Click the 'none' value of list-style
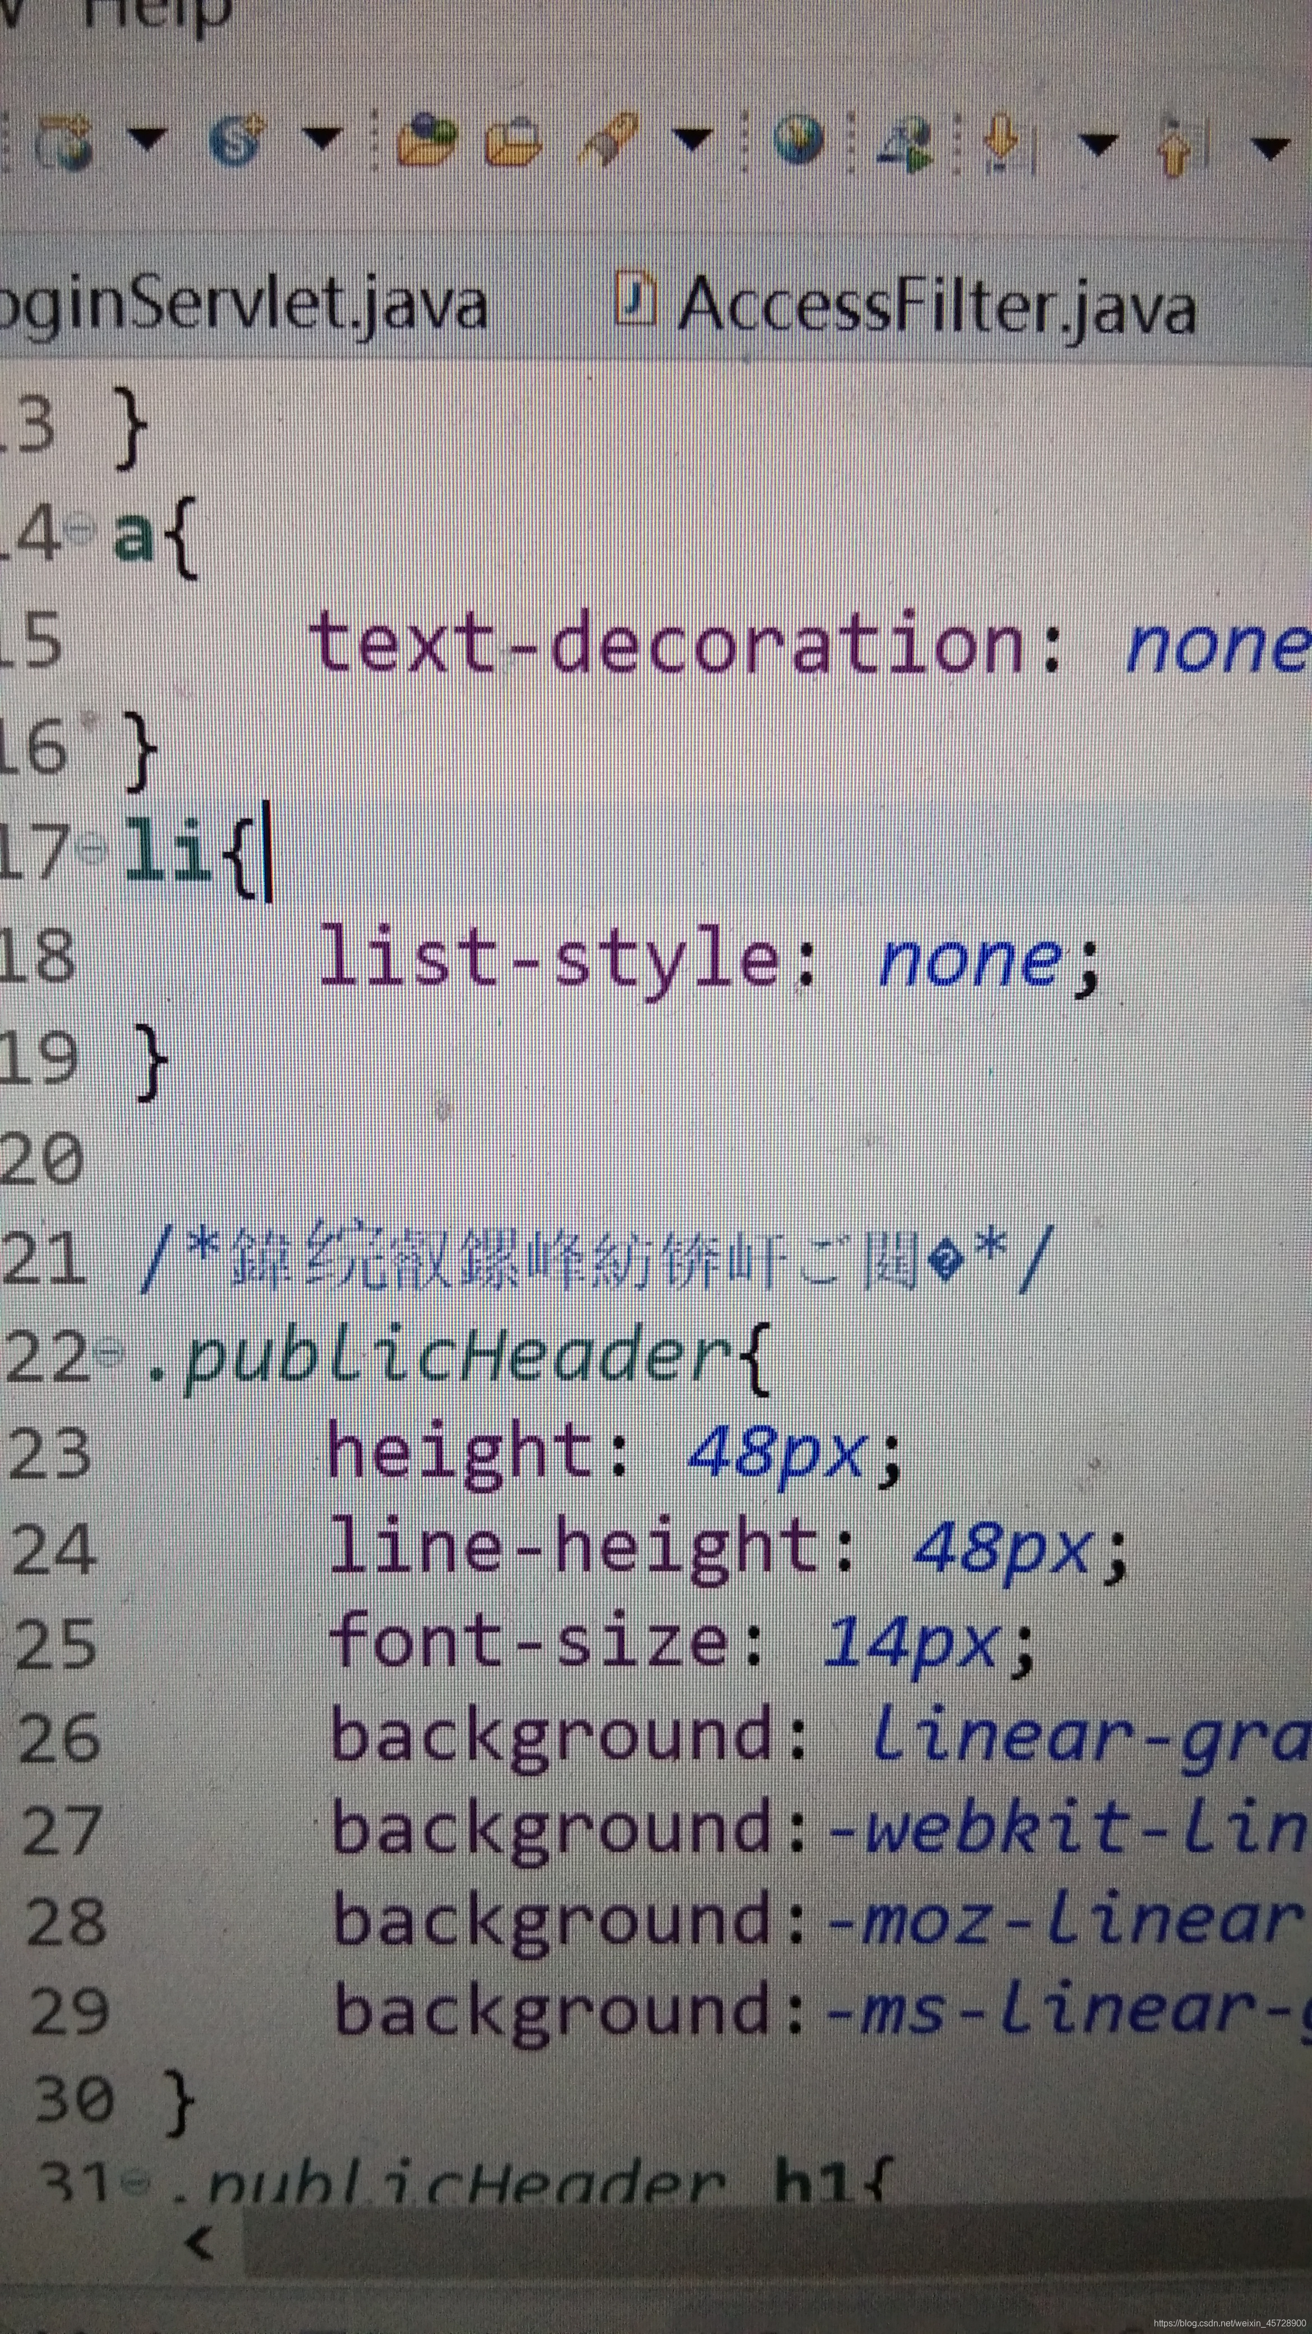This screenshot has width=1312, height=2334. pos(970,962)
